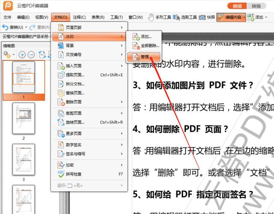
Task: Click the 缩略图 panel header
Action: click(x=9, y=46)
